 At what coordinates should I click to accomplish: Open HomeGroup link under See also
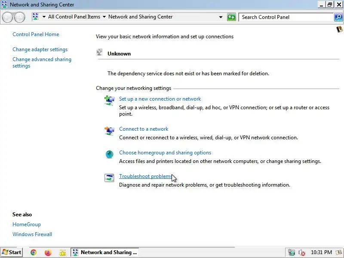27,224
